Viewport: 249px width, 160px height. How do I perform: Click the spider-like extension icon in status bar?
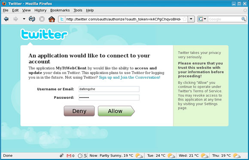pos(61,156)
